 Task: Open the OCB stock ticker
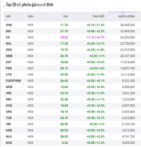pyautogui.click(x=9, y=105)
